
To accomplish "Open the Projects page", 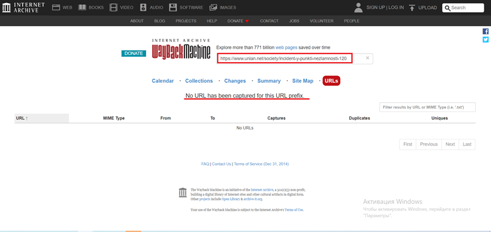I will click(186, 21).
